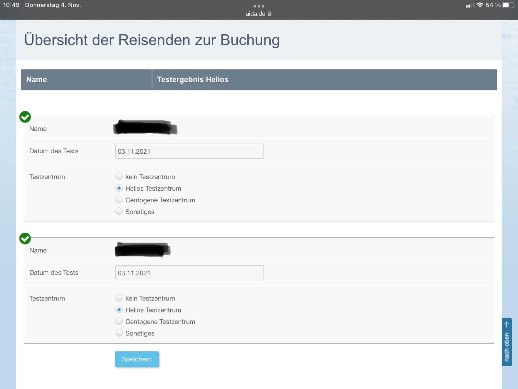This screenshot has width=518, height=389.
Task: Choose 'Centogene Testzentrum' for first traveler
Action: coord(119,200)
